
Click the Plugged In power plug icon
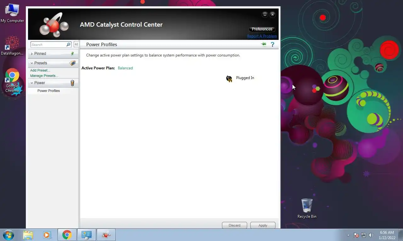(x=229, y=78)
